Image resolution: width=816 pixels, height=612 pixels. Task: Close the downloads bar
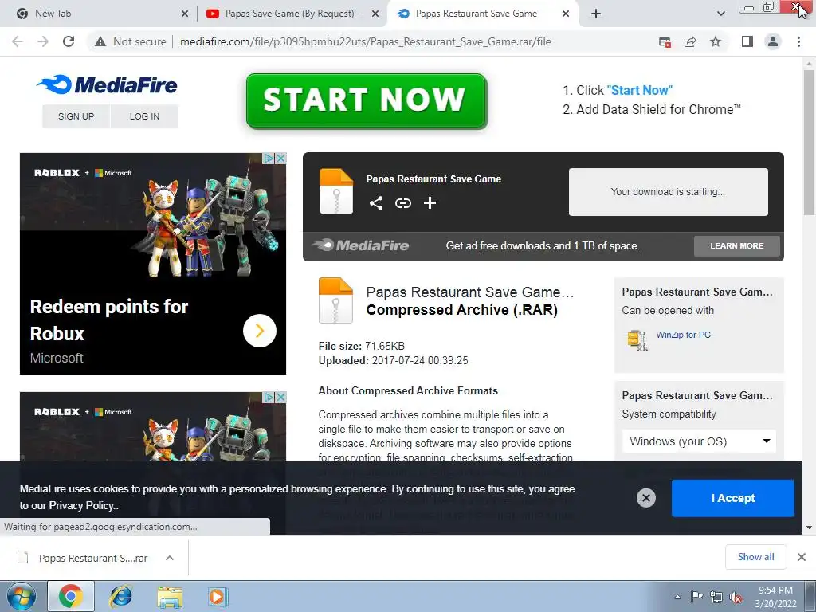point(802,557)
